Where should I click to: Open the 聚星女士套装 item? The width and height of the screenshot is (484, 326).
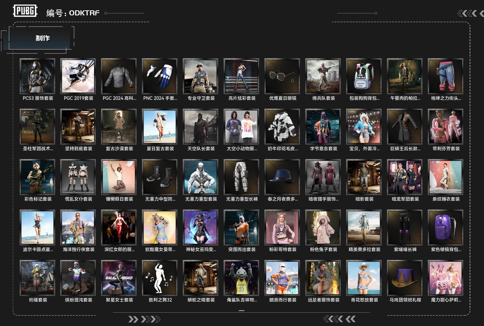click(119, 278)
